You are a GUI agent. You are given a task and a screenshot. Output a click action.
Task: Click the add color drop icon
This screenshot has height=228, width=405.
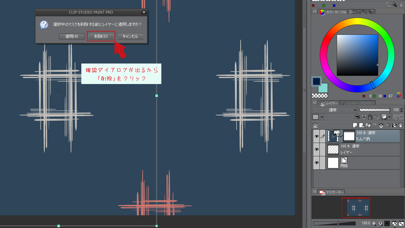coord(395,4)
